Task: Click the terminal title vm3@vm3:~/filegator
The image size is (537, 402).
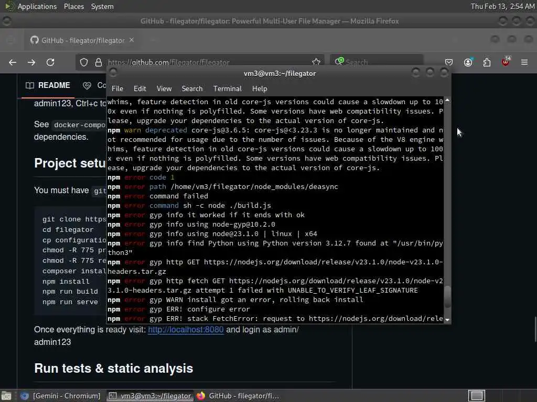Action: pos(280,73)
